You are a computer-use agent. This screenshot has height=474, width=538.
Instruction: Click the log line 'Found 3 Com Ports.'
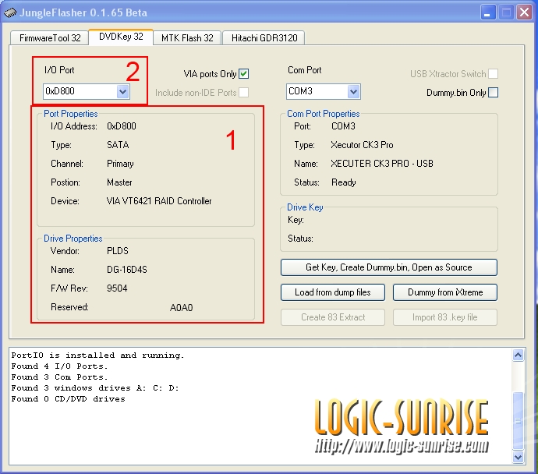[x=59, y=377]
